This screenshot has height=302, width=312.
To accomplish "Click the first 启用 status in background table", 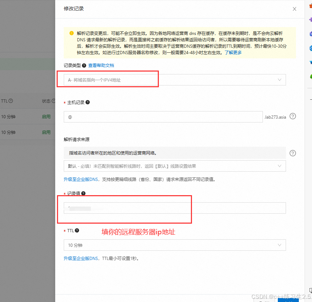I will 46,117.
